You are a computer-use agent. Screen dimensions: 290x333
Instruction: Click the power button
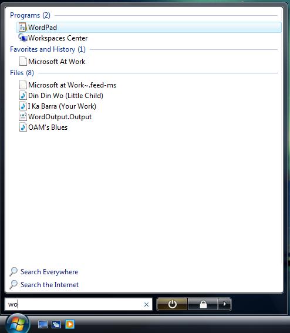coord(172,304)
